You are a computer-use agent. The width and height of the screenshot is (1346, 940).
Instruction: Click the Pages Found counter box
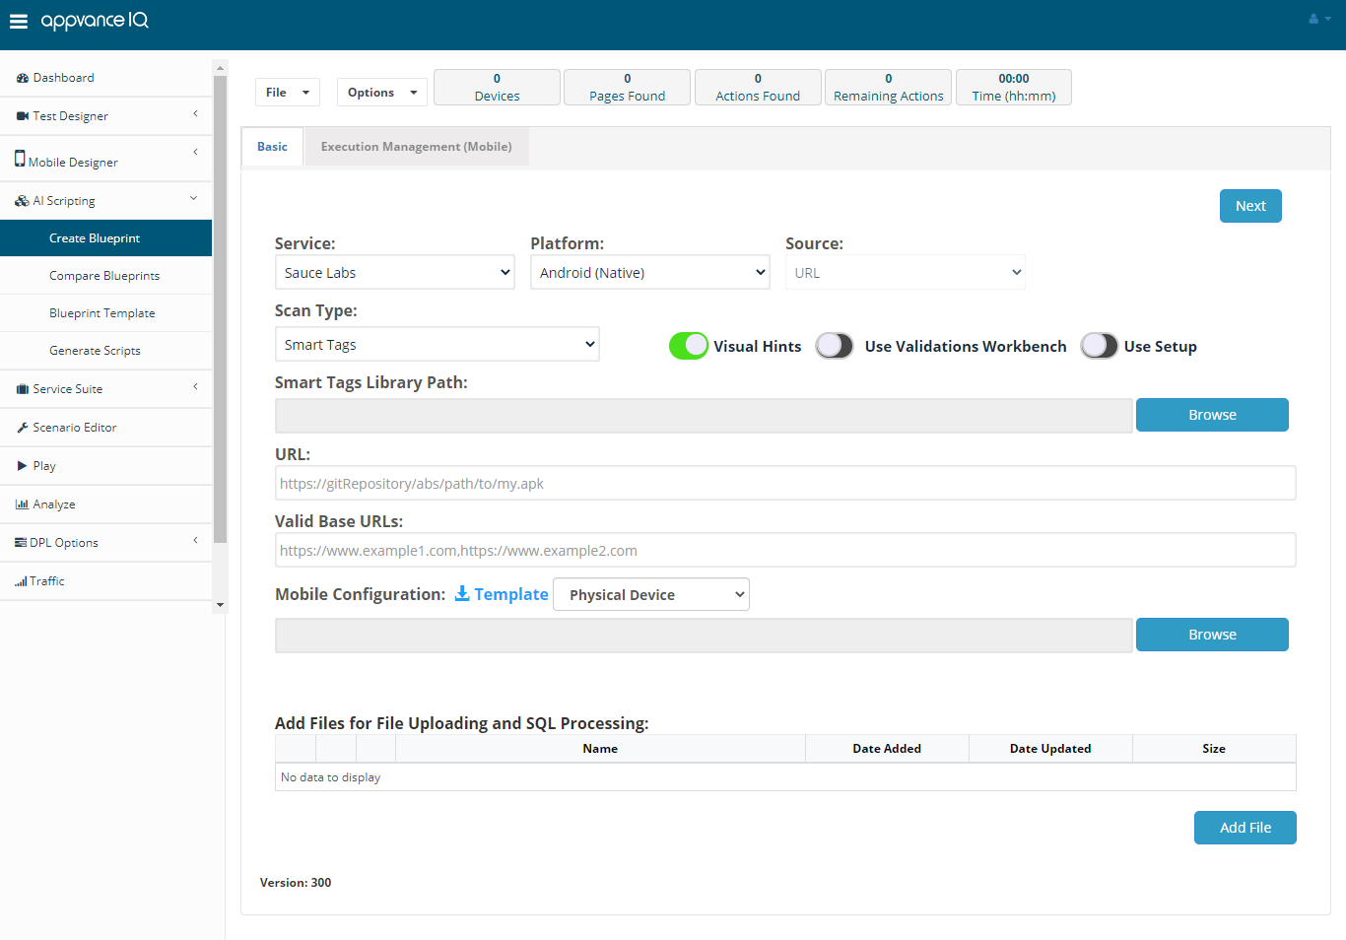pos(627,88)
